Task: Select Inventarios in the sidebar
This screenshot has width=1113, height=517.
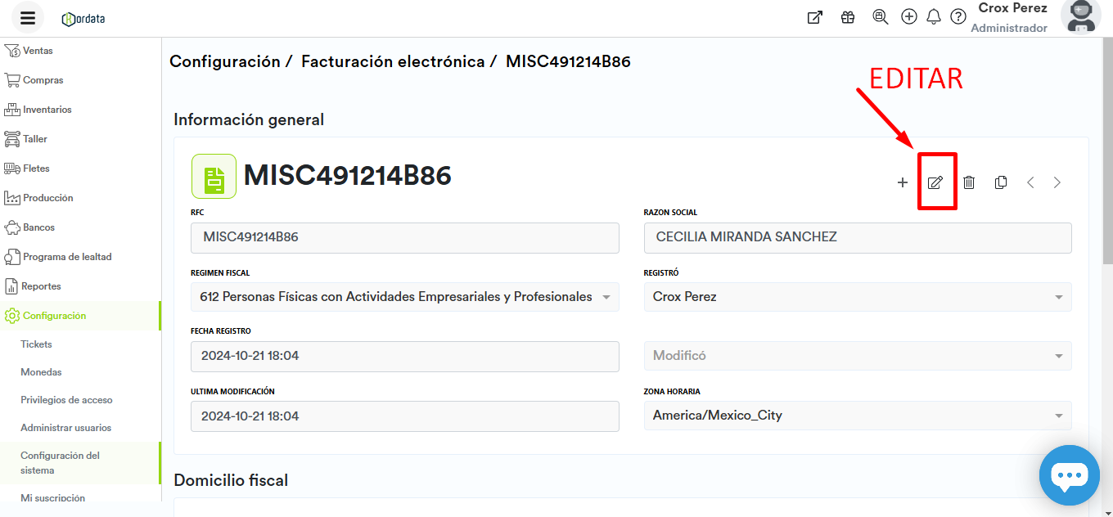Action: (x=47, y=110)
